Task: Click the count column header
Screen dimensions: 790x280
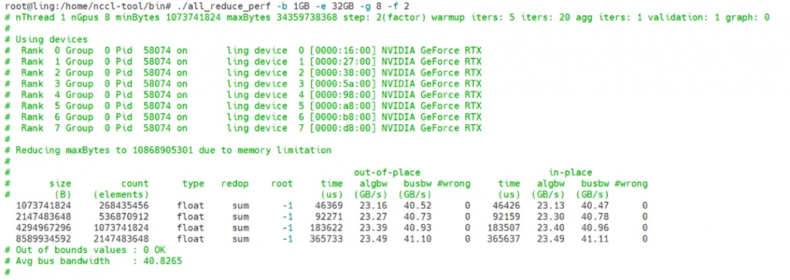Action: pos(134,184)
